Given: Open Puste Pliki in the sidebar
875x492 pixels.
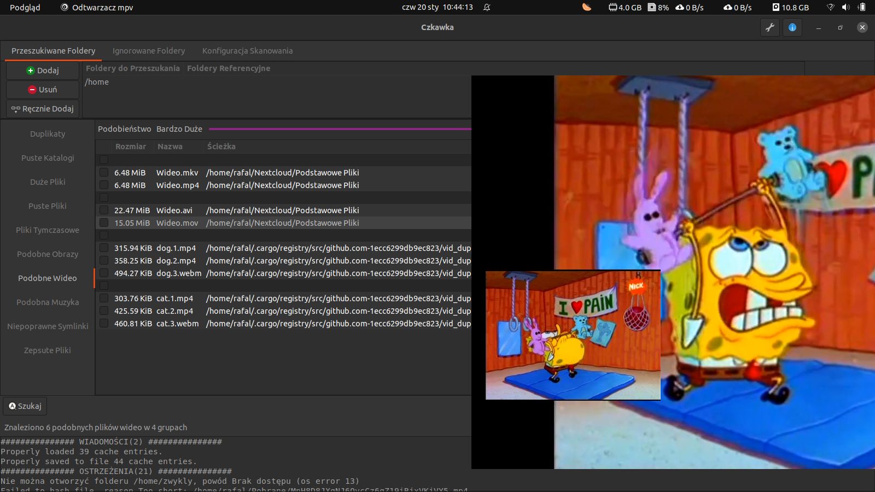Looking at the screenshot, I should pos(48,206).
